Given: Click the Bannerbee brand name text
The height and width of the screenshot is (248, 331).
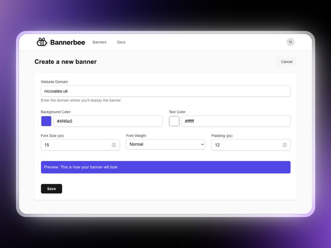Looking at the screenshot, I should [x=68, y=42].
